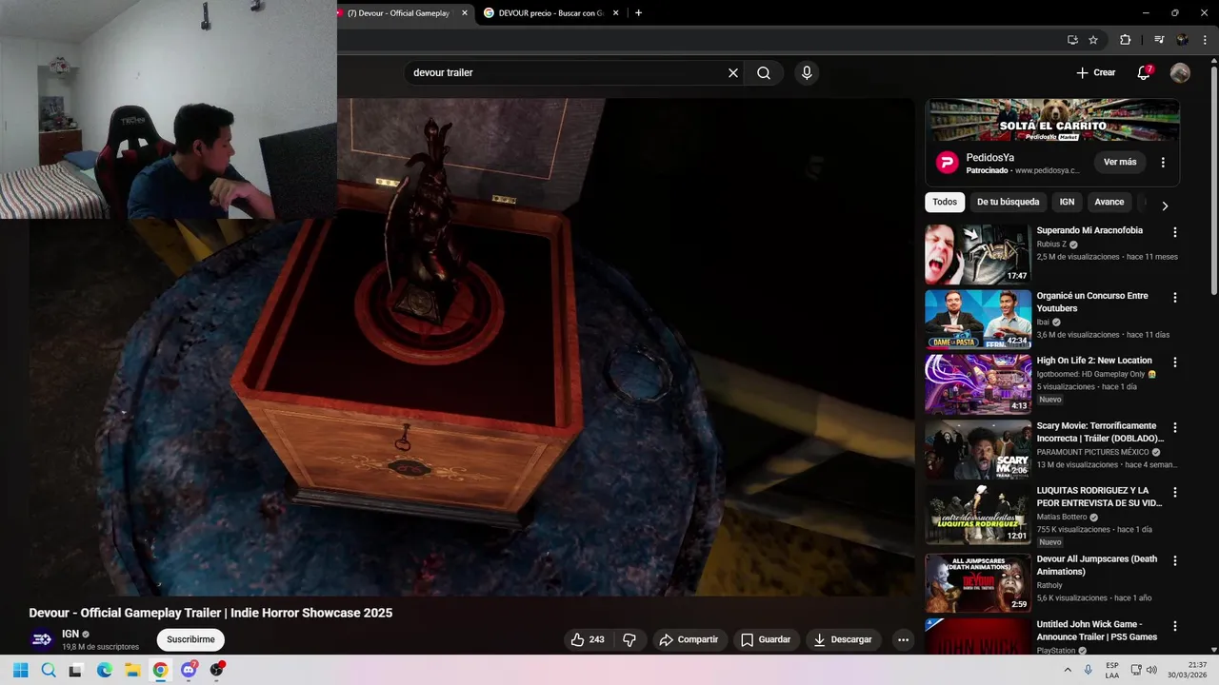The image size is (1219, 685).
Task: Click Ver más on the PedidosYa ad
Action: (1120, 163)
